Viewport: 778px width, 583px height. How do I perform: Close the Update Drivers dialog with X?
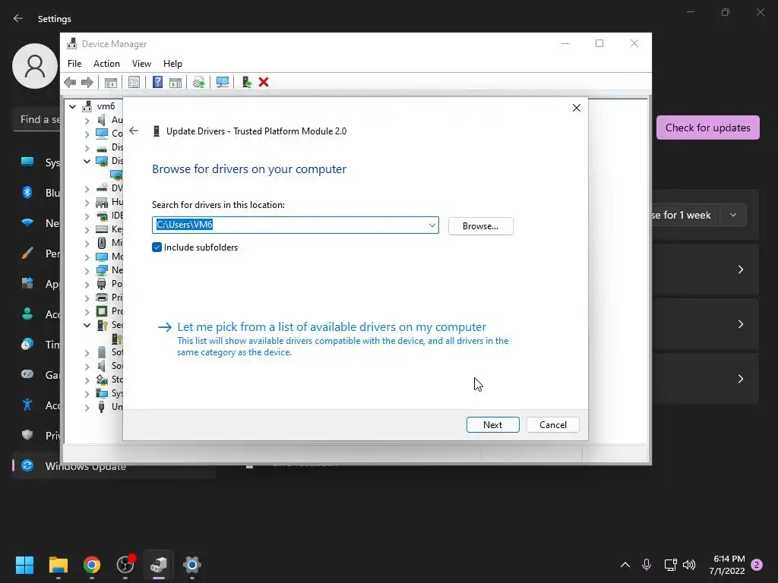[x=576, y=108]
